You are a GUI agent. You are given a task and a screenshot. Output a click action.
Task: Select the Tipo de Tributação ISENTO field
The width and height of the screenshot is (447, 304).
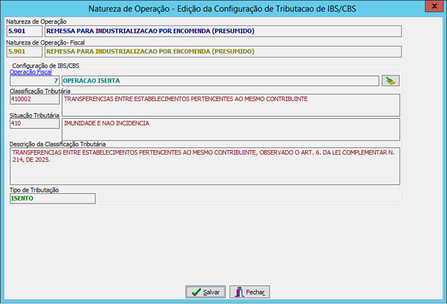tap(52, 198)
